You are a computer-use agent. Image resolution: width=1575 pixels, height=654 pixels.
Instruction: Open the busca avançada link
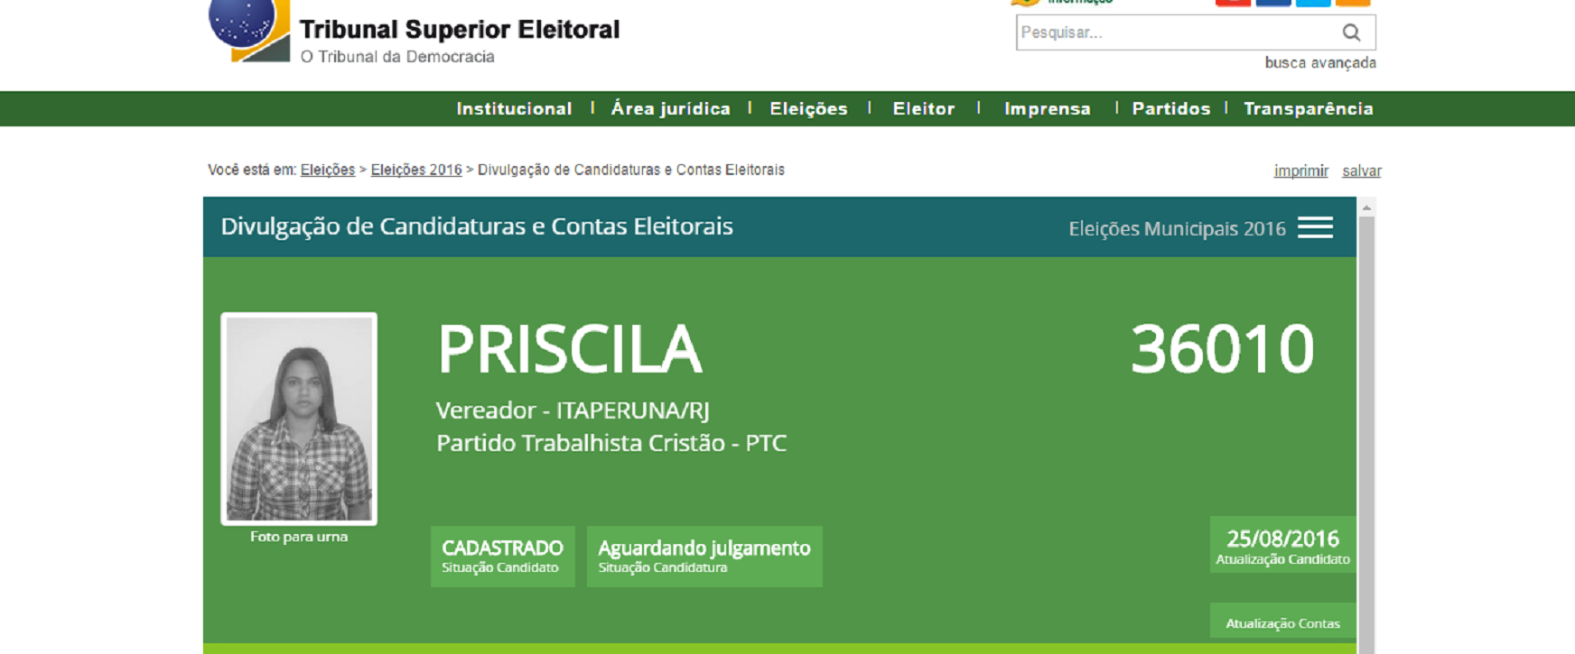[x=1320, y=63]
